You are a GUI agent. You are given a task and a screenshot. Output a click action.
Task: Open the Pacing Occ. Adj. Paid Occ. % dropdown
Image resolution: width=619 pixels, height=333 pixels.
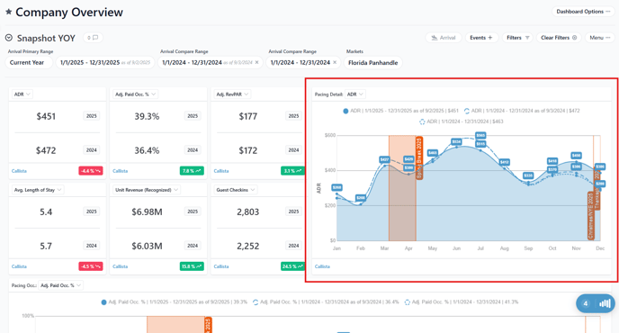point(60,285)
